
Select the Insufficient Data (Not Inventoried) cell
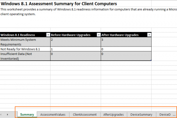click(x=25, y=56)
